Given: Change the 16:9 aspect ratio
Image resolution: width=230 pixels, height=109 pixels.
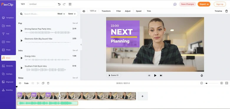Looking at the screenshot, I should coord(23,4).
